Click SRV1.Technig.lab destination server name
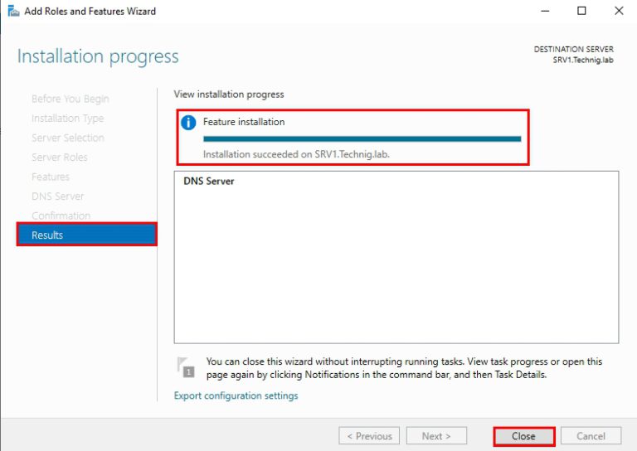637x451 pixels. (583, 60)
